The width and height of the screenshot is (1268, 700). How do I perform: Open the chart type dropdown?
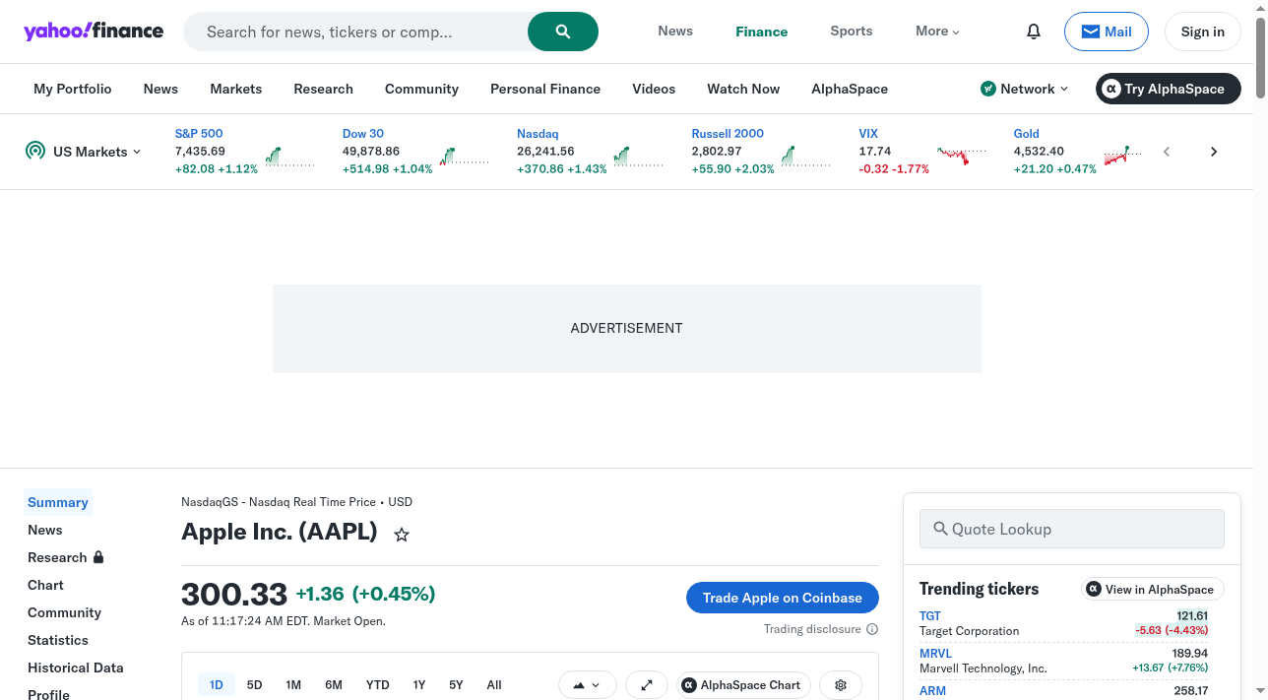point(588,685)
